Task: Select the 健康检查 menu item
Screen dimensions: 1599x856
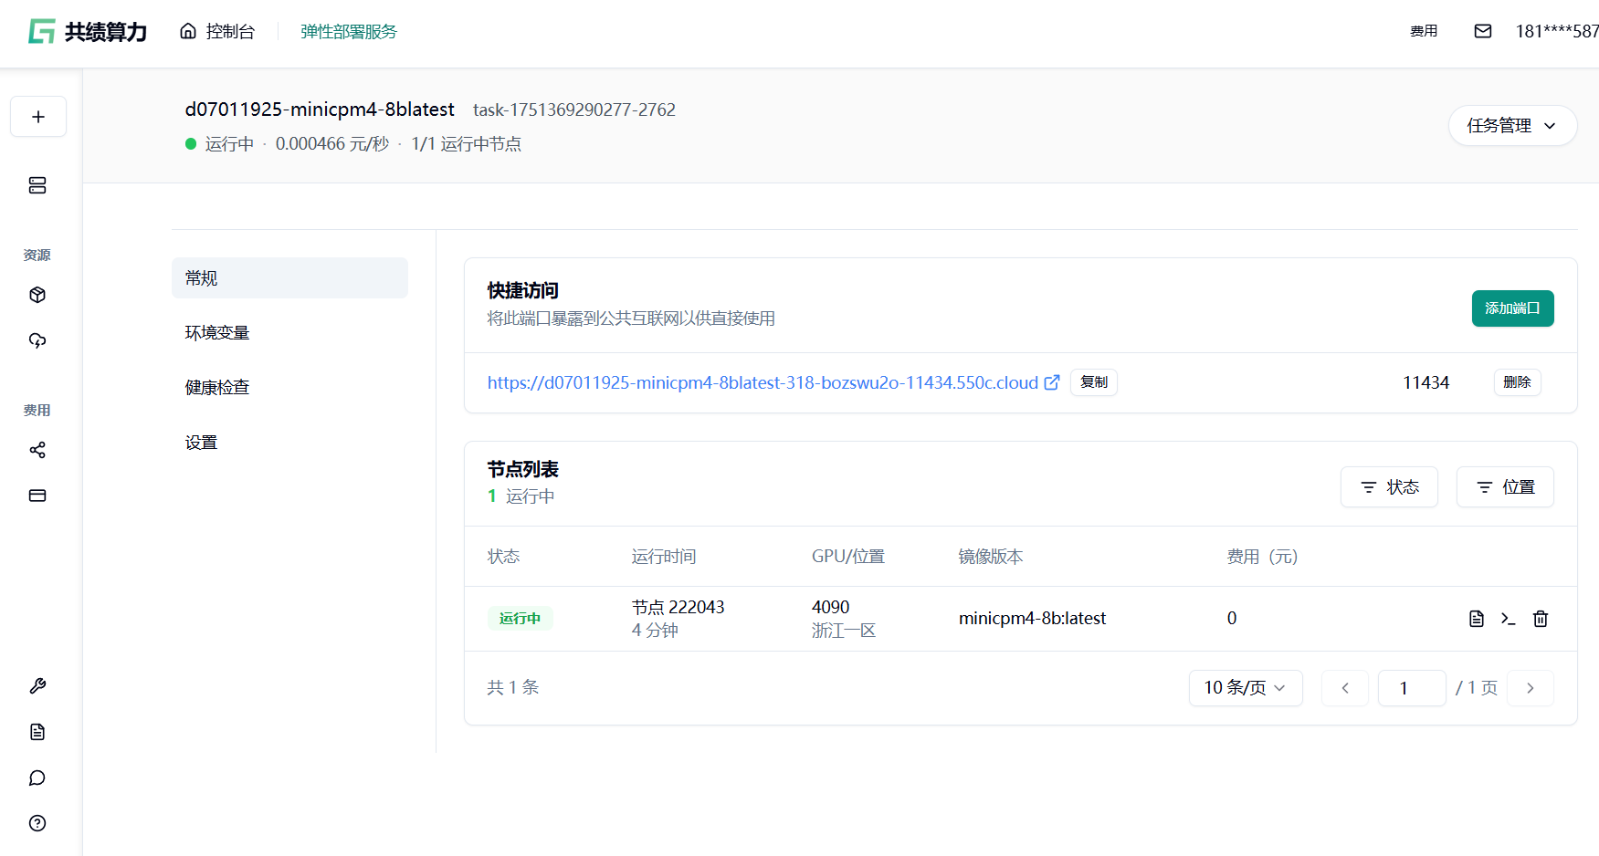Action: pos(217,388)
